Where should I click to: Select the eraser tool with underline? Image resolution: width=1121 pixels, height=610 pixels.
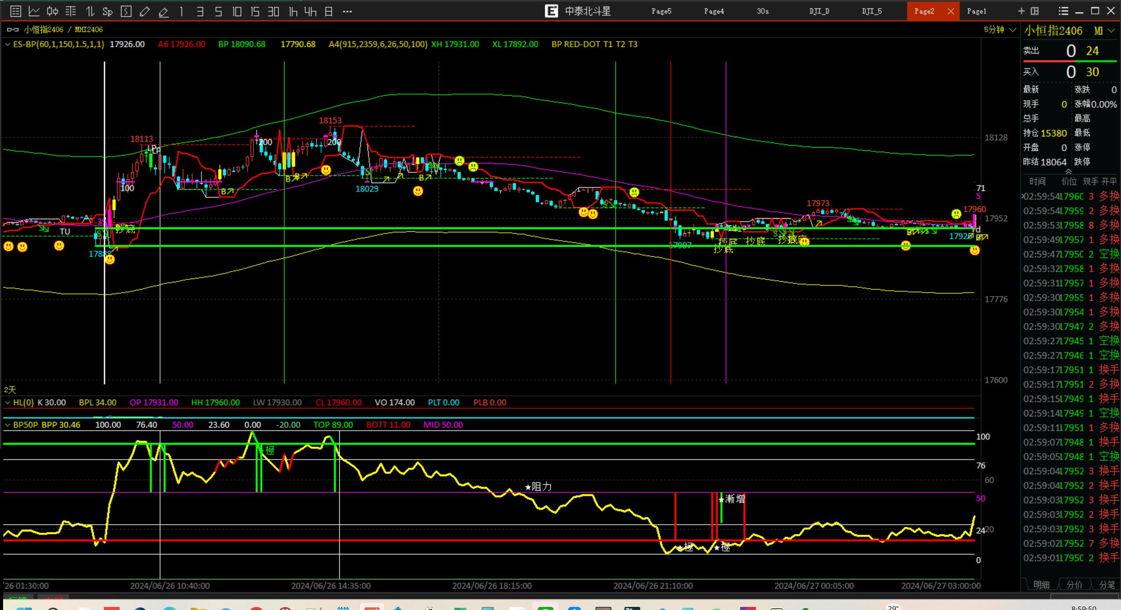pos(163,11)
